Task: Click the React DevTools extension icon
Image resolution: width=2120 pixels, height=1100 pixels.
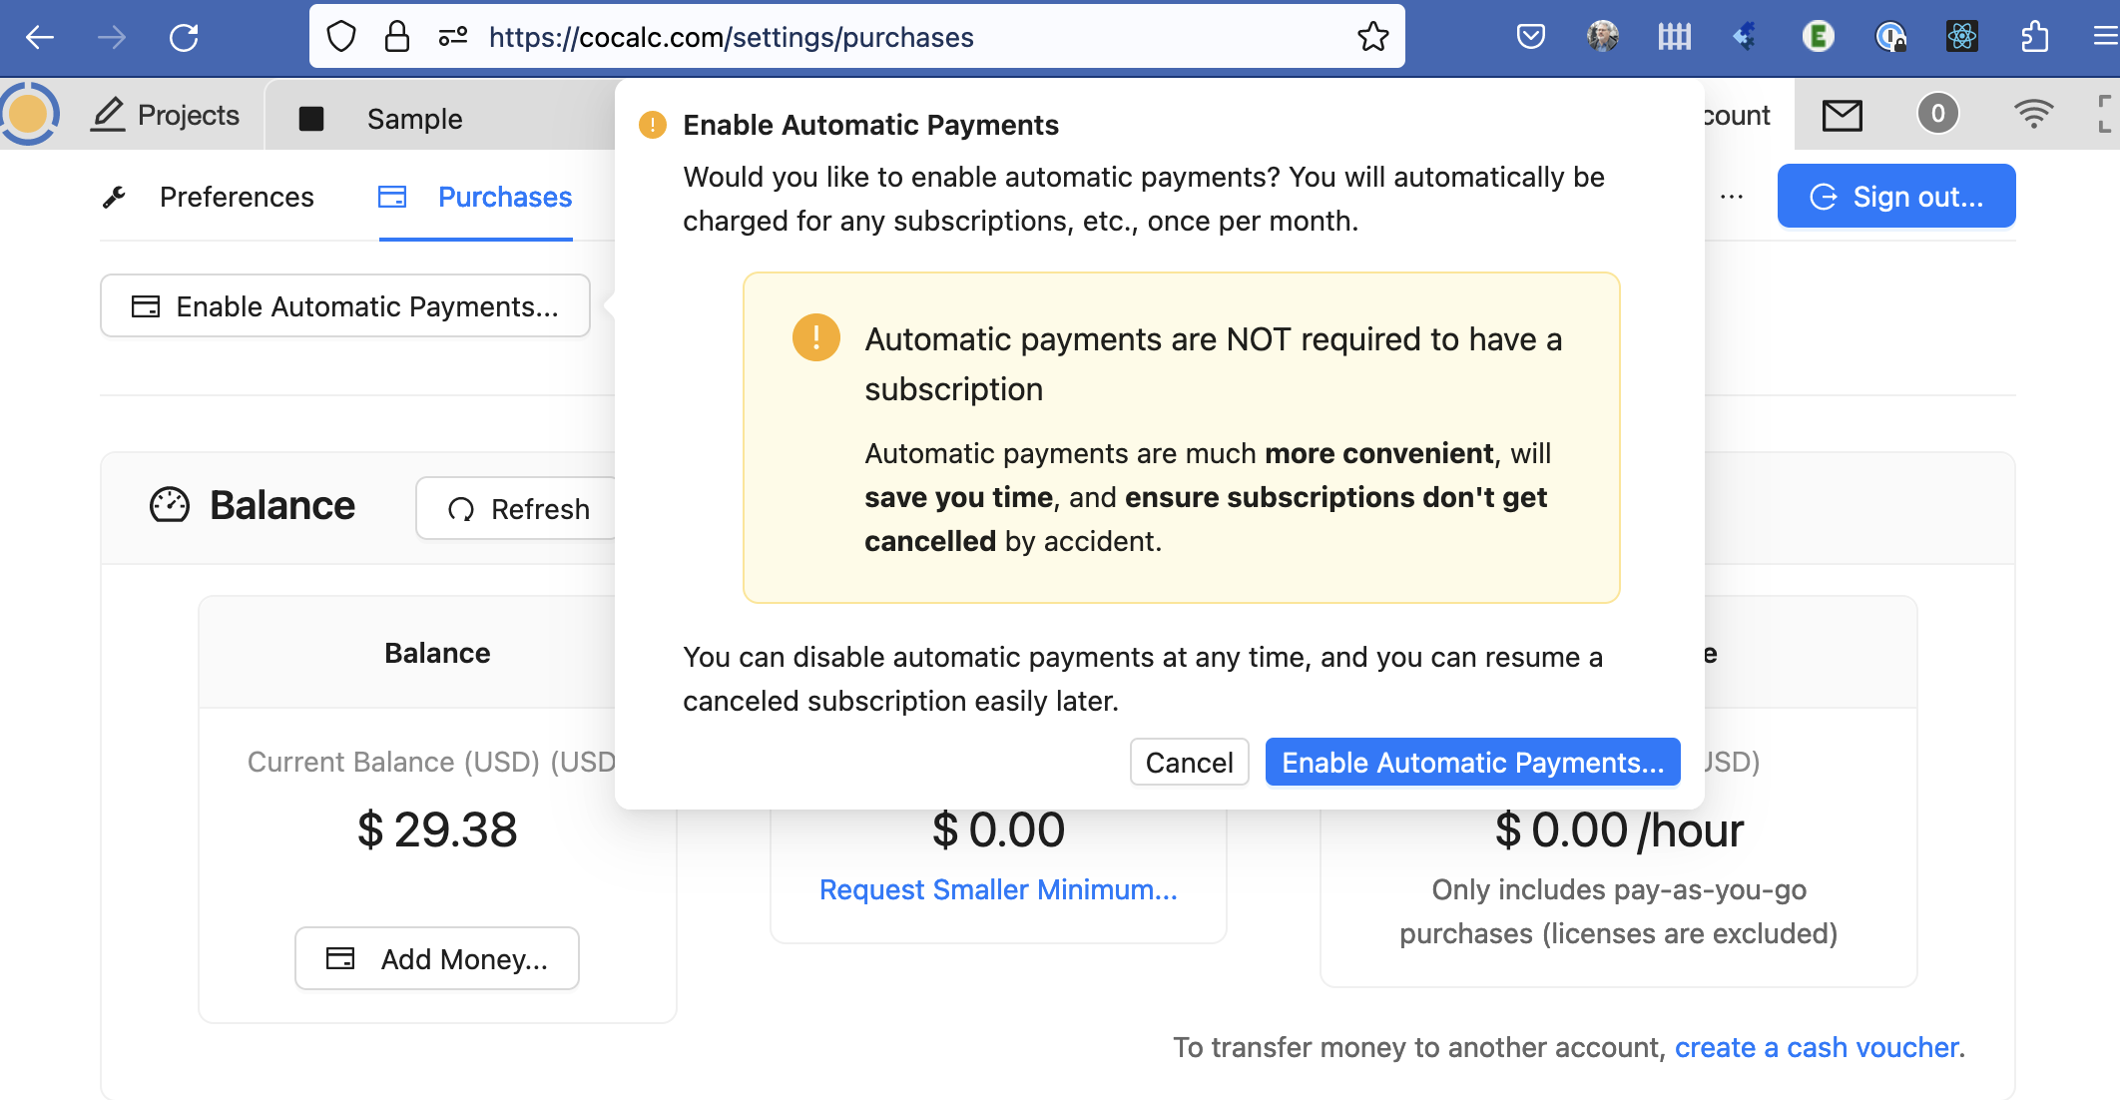Action: pos(1961,37)
